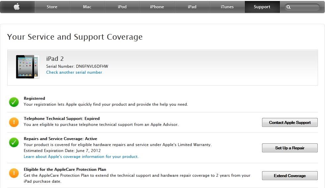This screenshot has height=188, width=325.
Task: Click the orange warning icon beside Telephone Technical Support
Action: (14, 122)
